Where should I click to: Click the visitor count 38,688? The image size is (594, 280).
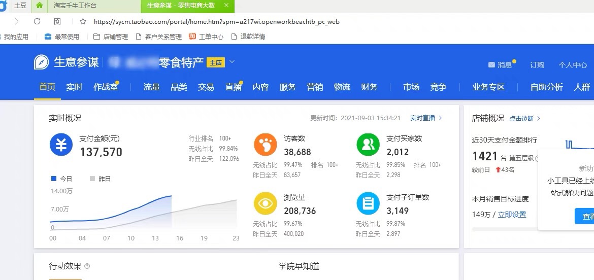click(x=298, y=152)
